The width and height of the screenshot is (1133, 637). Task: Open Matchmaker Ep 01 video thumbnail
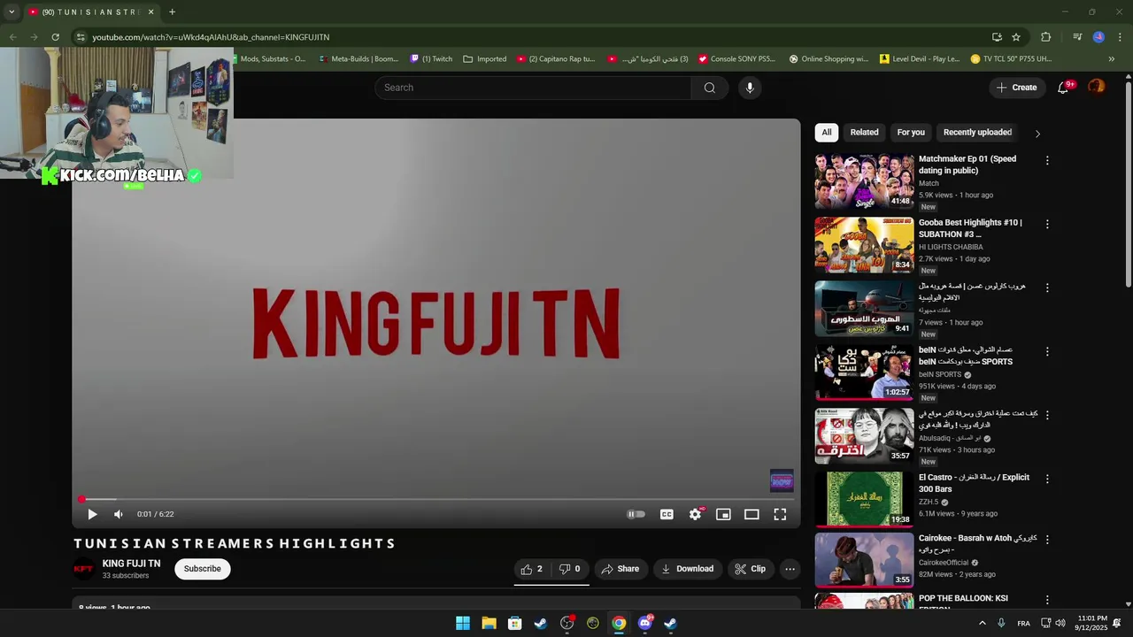pyautogui.click(x=865, y=181)
